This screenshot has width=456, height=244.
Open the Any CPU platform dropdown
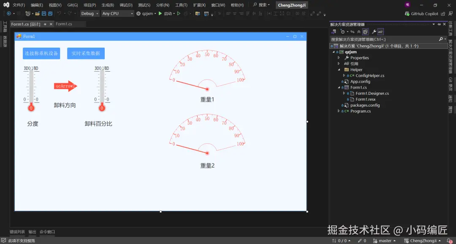click(x=117, y=13)
